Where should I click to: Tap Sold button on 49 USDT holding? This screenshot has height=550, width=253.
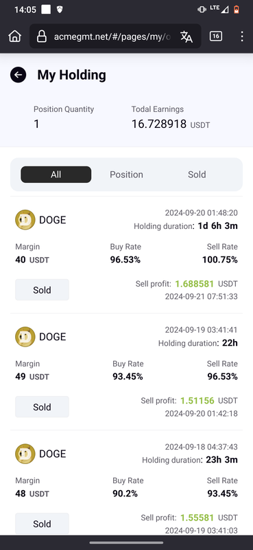tap(42, 407)
